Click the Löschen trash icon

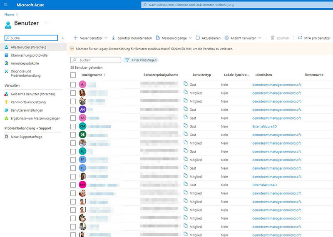(273, 38)
